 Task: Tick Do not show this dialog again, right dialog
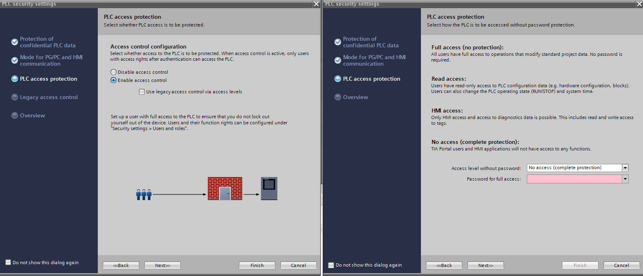click(331, 265)
